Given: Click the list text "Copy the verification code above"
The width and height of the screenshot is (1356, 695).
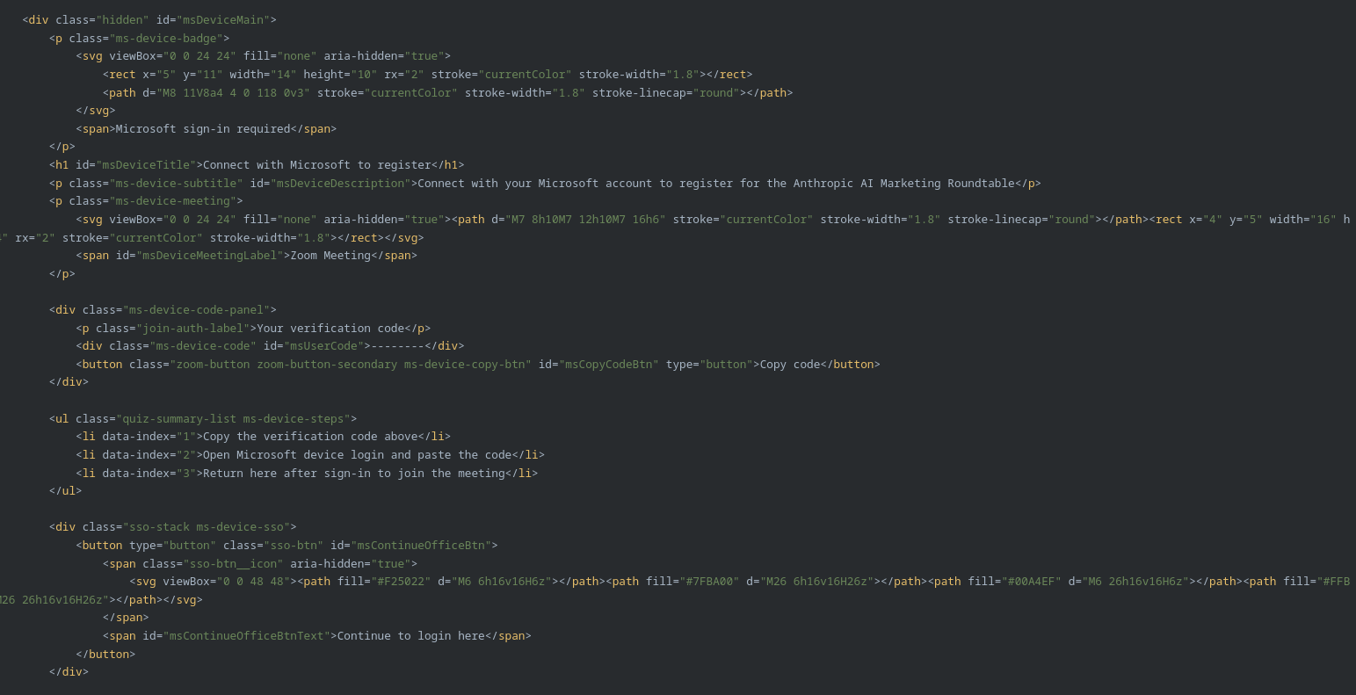Looking at the screenshot, I should pos(310,436).
